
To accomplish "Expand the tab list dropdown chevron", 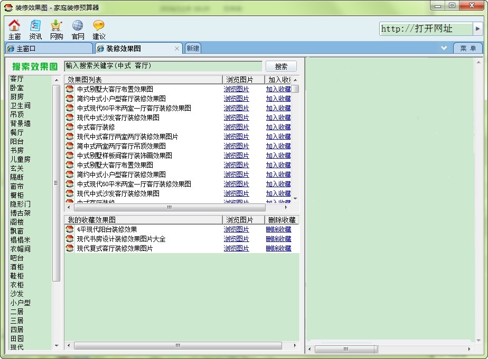I will pos(444,48).
